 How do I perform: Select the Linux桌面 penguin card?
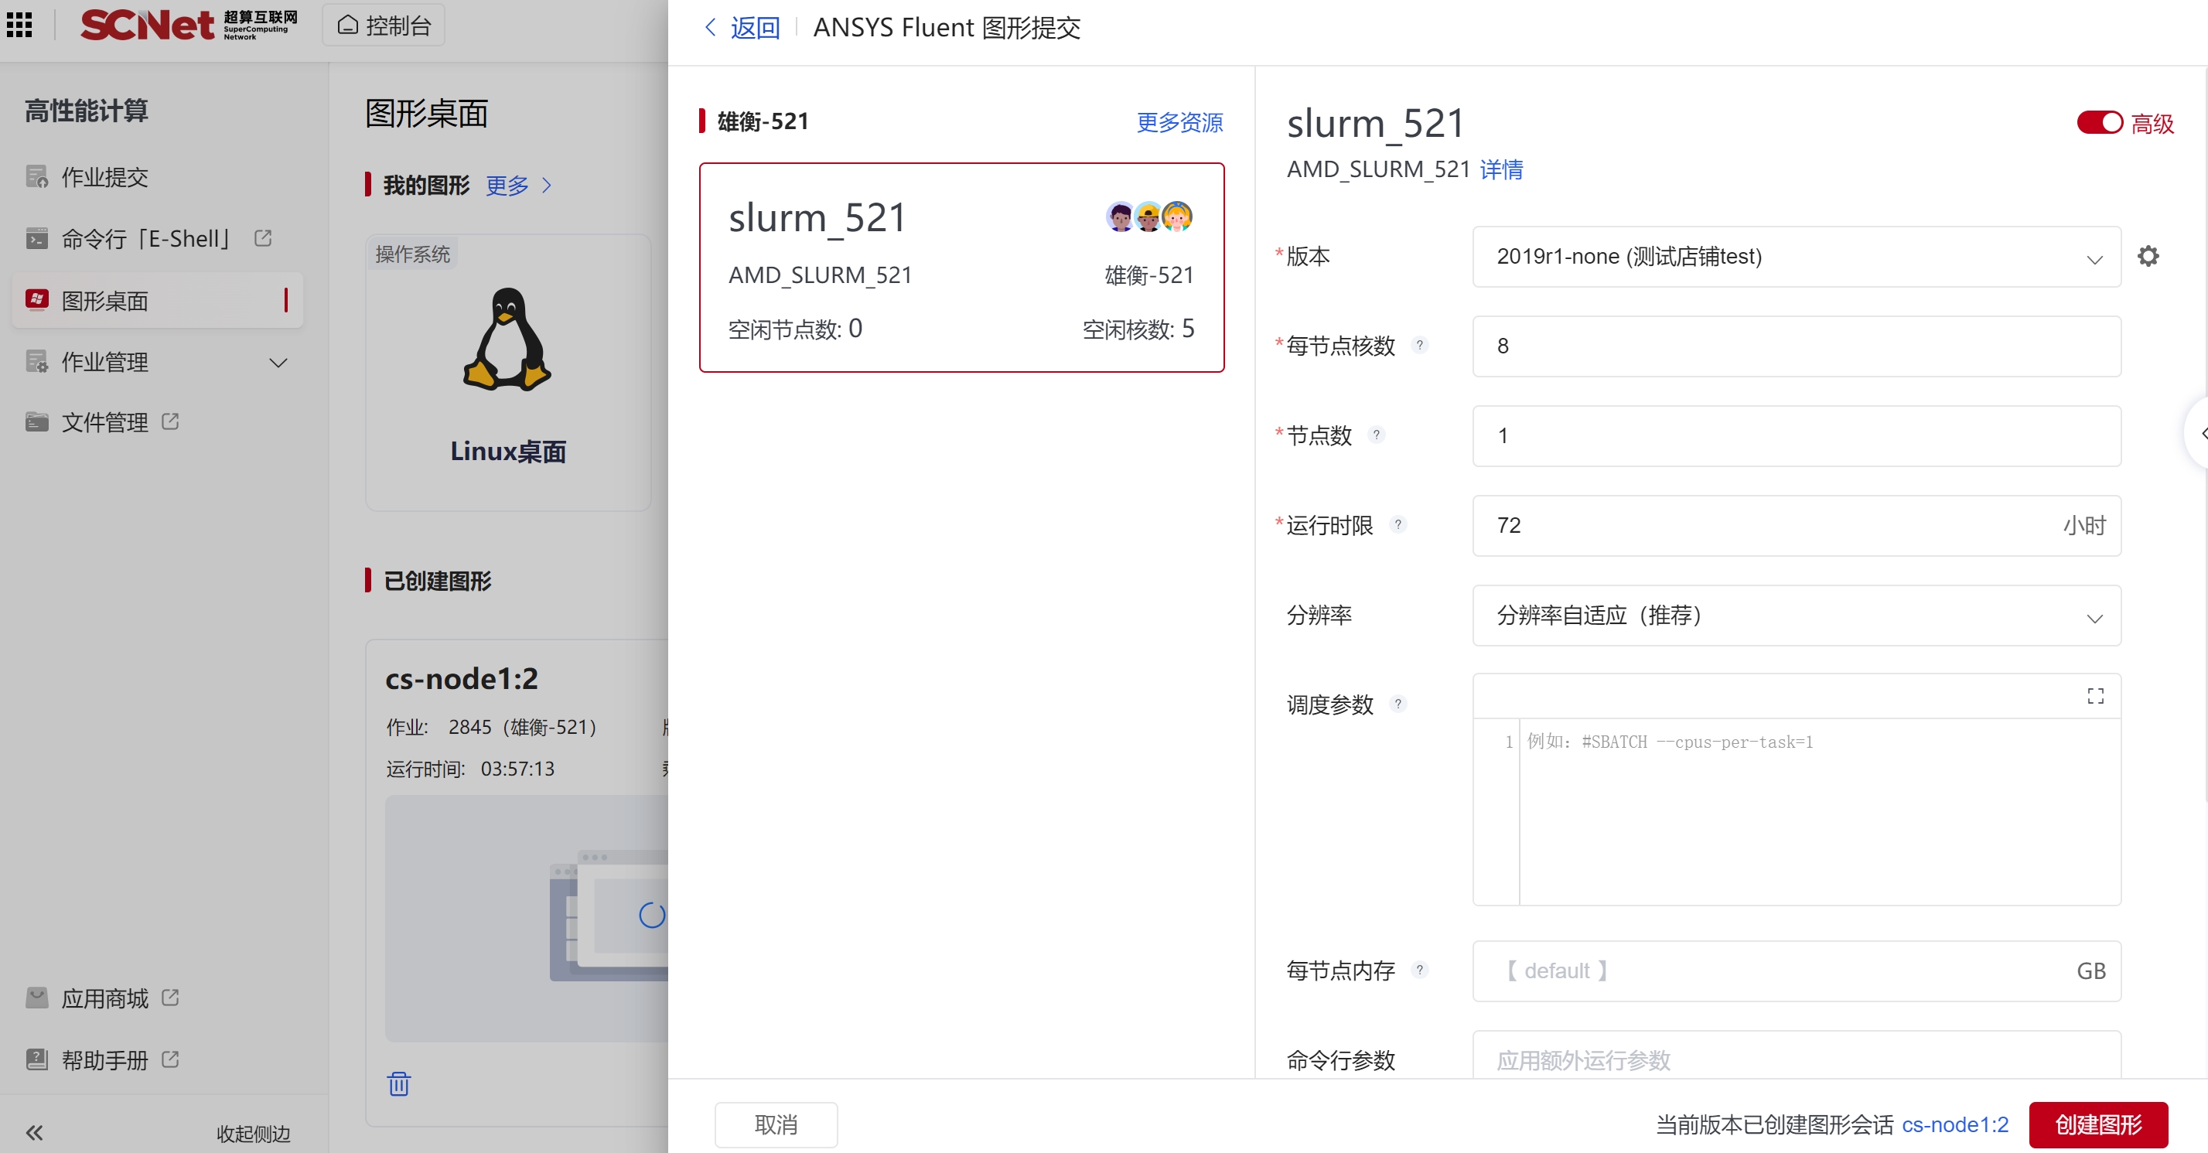(508, 372)
